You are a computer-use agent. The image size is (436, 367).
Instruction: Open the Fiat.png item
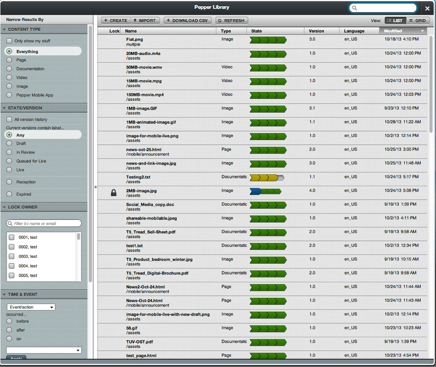[x=135, y=39]
